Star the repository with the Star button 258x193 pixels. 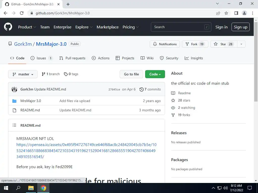pos(224,44)
